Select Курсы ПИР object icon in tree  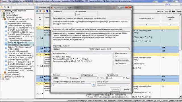(4, 13)
